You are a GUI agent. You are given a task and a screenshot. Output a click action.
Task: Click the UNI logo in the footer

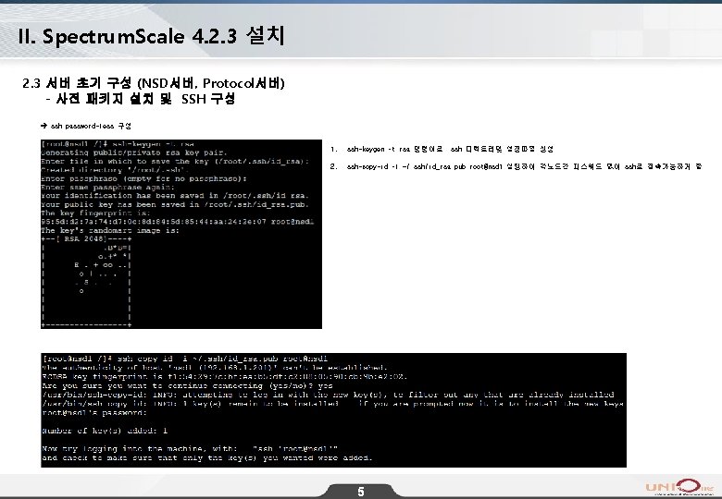click(680, 487)
